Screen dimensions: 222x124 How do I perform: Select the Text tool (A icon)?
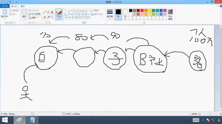click(x=52, y=12)
